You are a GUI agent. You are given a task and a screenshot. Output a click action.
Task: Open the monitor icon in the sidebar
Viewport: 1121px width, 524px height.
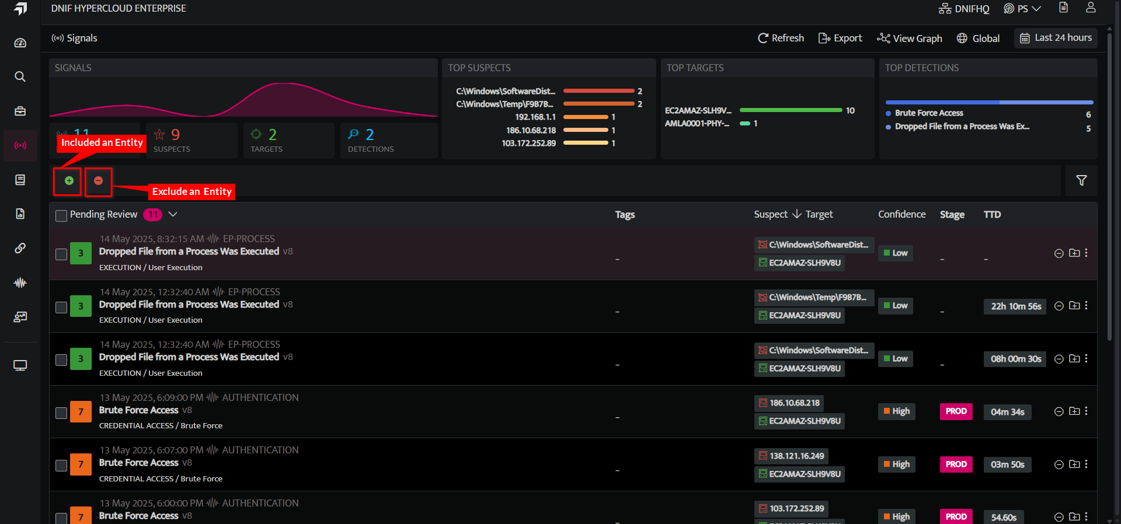(x=20, y=365)
